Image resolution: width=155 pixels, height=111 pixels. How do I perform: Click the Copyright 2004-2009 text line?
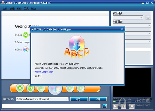69,68
